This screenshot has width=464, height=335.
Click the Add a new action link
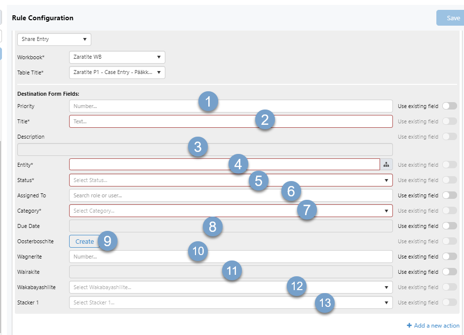(x=436, y=326)
